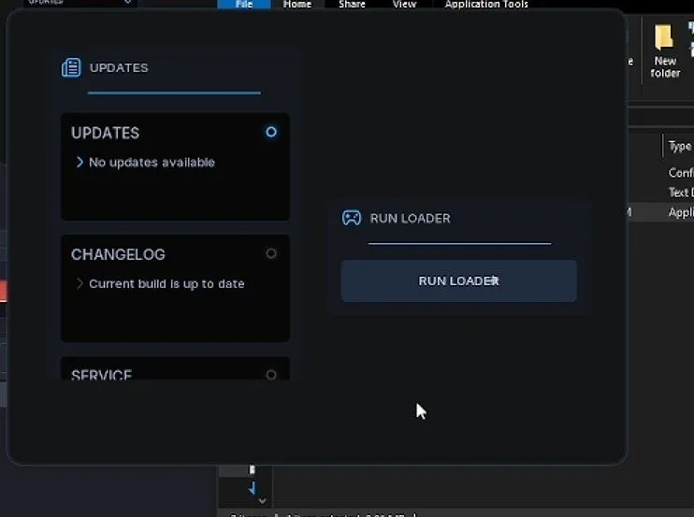
Task: Click the blue down arrow in Explorer pane
Action: [253, 488]
